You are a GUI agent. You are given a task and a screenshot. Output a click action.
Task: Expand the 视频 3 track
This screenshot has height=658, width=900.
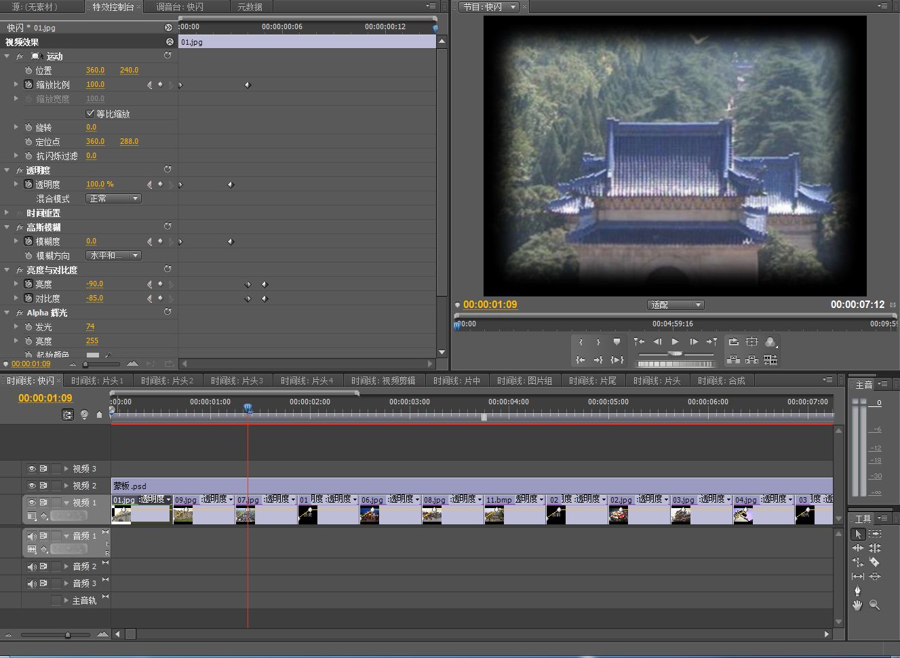click(66, 469)
